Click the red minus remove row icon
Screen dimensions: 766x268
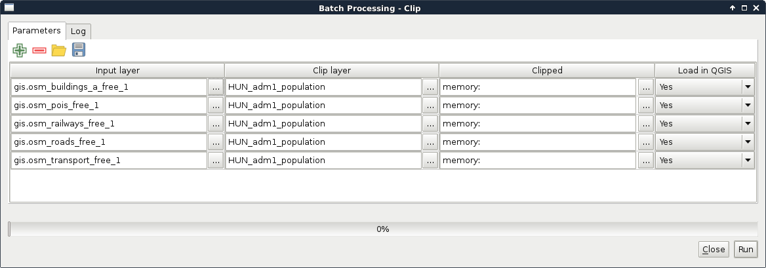pos(39,50)
